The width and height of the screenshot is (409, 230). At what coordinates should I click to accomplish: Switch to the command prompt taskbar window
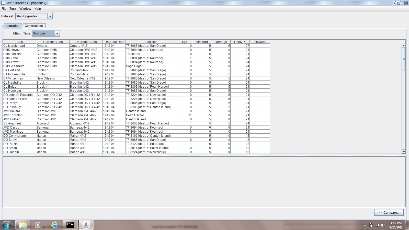(70, 225)
